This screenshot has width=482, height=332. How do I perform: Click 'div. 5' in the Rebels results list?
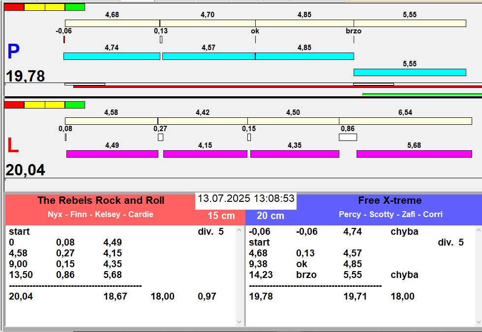[x=211, y=231]
